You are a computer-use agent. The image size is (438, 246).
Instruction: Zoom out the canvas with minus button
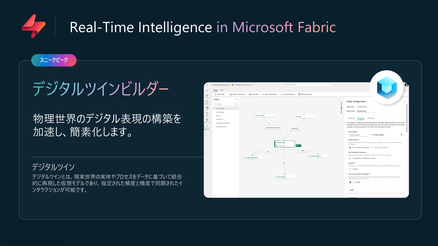click(341, 115)
